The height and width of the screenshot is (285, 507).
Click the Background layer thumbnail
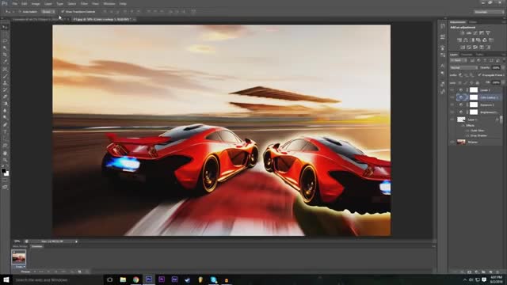click(461, 142)
